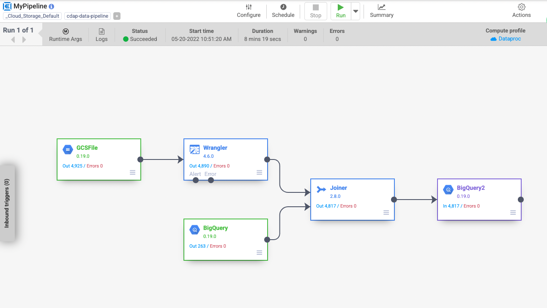Open the MyPipeline info icon

52,7
